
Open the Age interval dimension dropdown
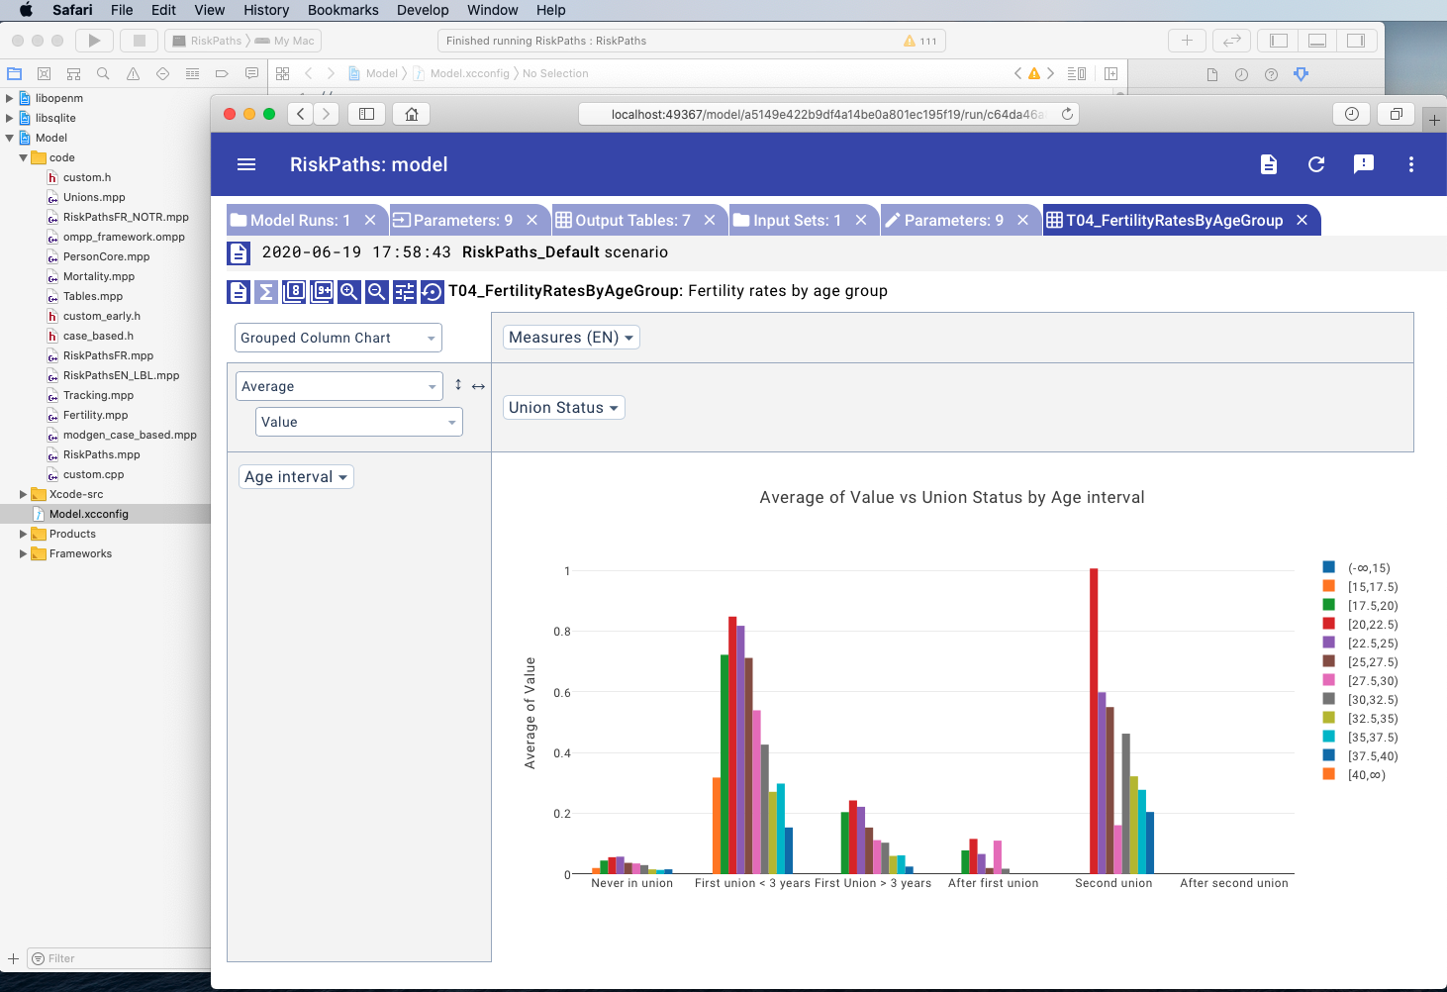pyautogui.click(x=296, y=477)
